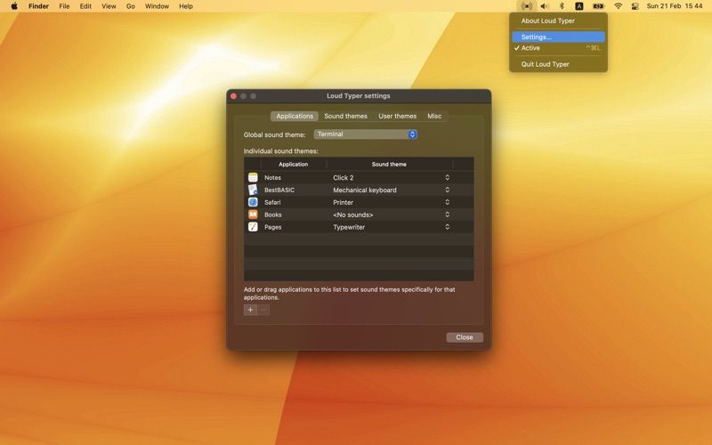
Task: Open the keyboard input source icon
Action: [x=579, y=6]
